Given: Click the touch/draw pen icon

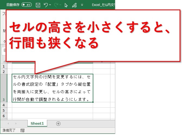Looking at the screenshot, I should [x=74, y=5].
